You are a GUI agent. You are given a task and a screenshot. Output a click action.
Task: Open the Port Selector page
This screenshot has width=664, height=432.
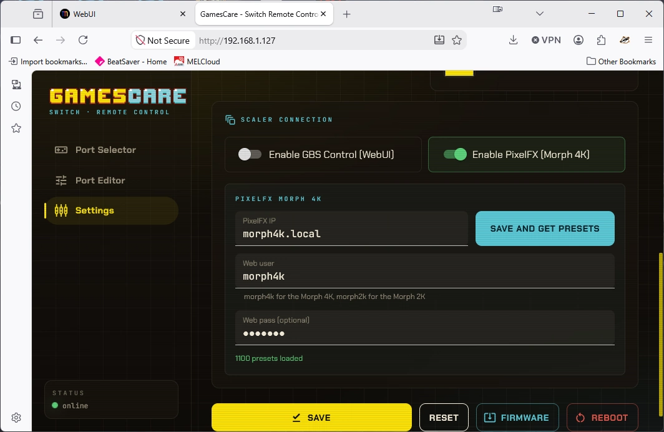tap(111, 150)
